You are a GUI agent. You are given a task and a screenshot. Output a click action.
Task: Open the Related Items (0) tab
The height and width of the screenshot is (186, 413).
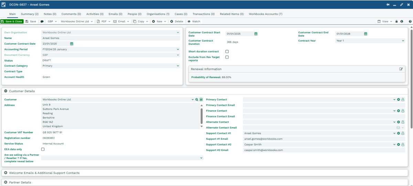[232, 14]
